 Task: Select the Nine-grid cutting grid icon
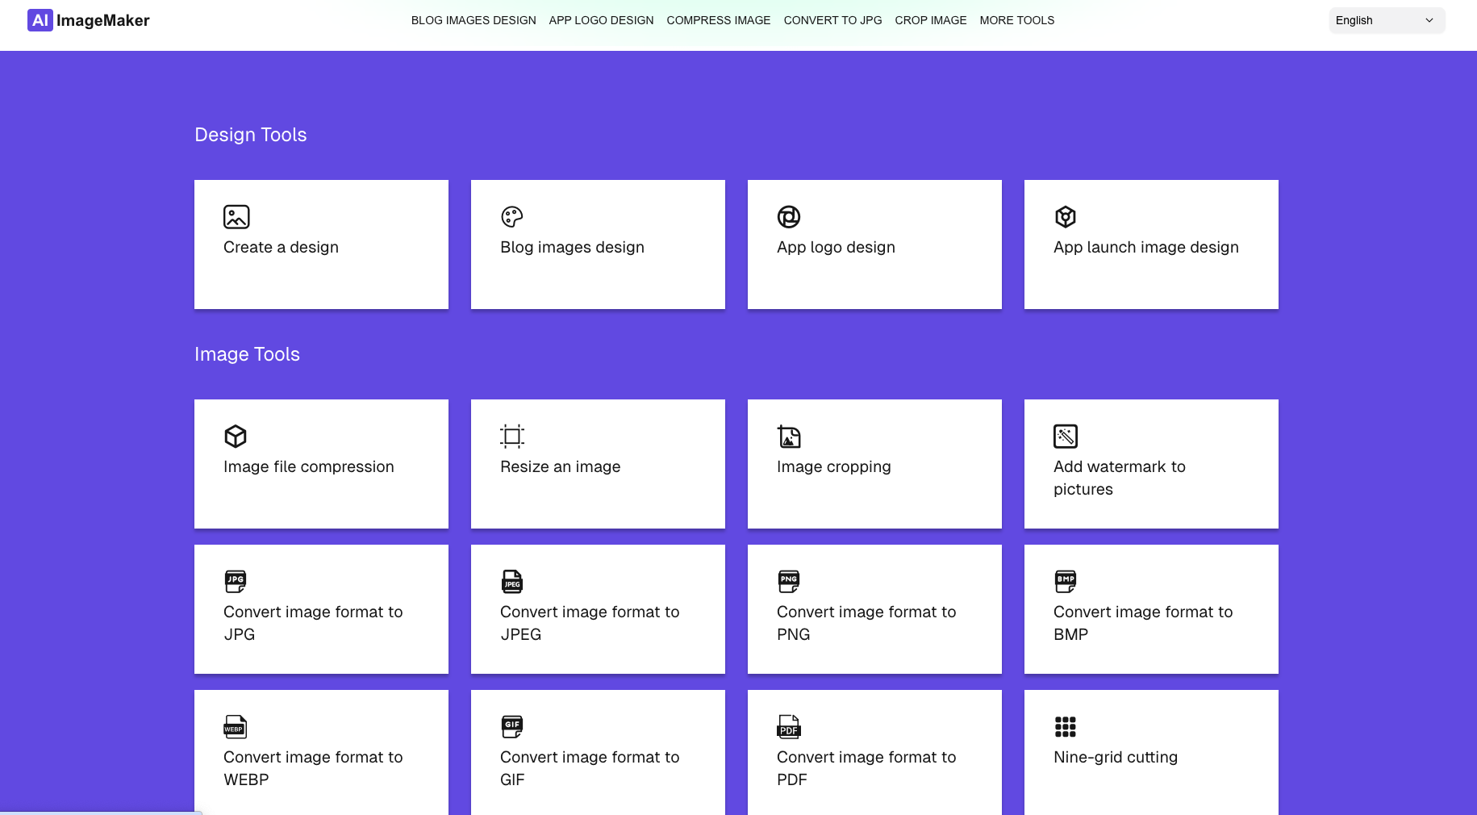coord(1065,725)
